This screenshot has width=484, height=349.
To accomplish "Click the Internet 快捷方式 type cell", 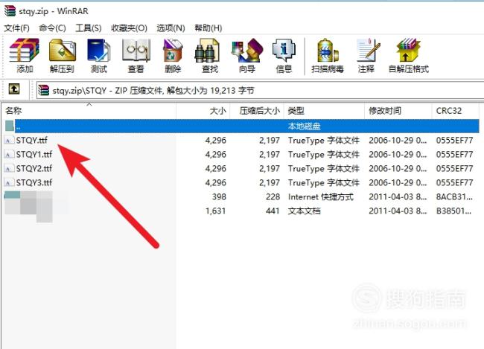I will 321,197.
